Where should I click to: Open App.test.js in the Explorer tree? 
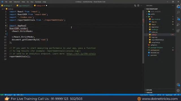(x=155, y=27)
